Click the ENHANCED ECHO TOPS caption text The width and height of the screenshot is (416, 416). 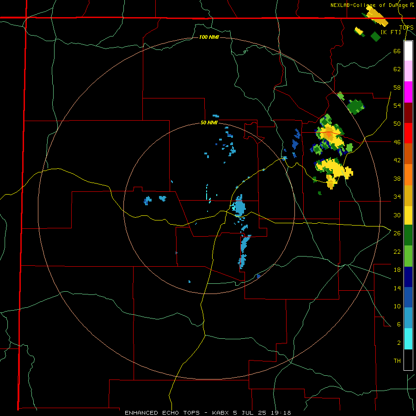point(162,413)
